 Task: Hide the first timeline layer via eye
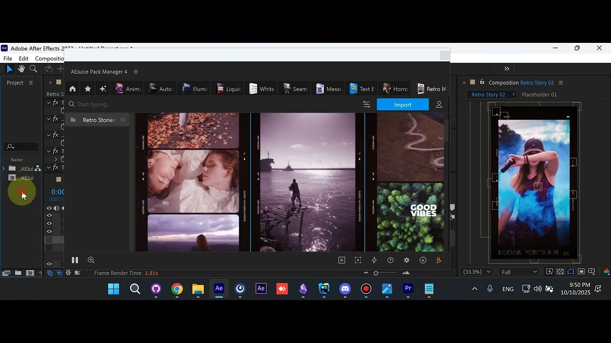pyautogui.click(x=49, y=216)
